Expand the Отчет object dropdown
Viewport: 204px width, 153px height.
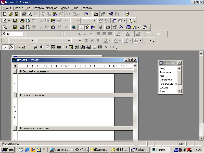coord(24,34)
